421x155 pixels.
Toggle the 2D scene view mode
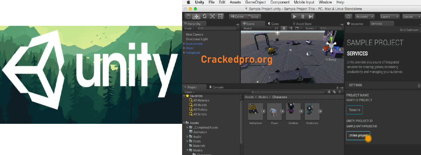click(x=276, y=28)
